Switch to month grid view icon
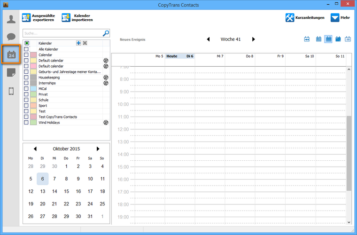 coord(318,39)
